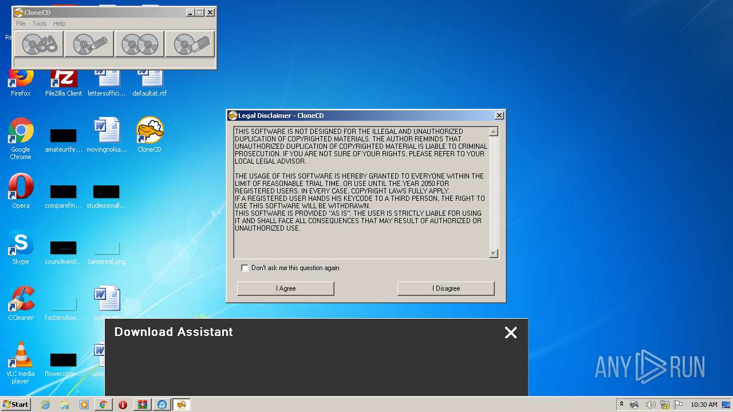Screen dimensions: 733x412
Task: Click the Erase CD toolbar button
Action: 190,44
